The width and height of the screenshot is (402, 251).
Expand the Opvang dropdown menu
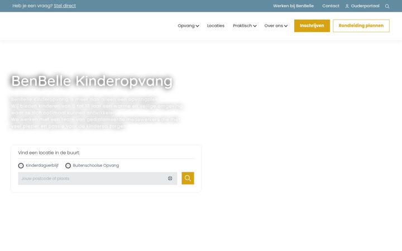[x=189, y=26]
